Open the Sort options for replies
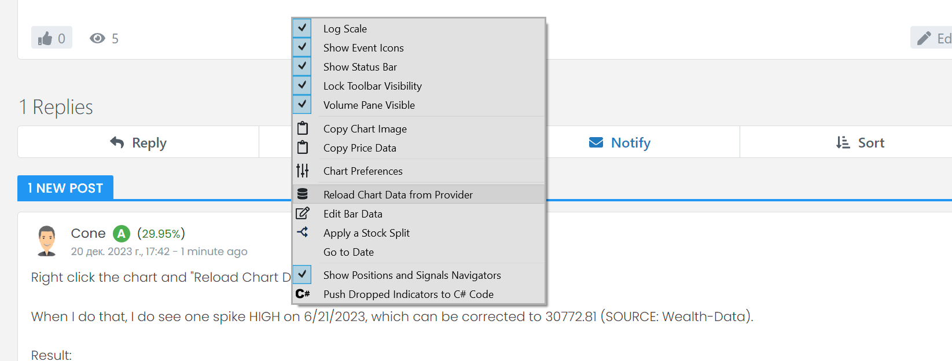The width and height of the screenshot is (952, 361). [860, 142]
